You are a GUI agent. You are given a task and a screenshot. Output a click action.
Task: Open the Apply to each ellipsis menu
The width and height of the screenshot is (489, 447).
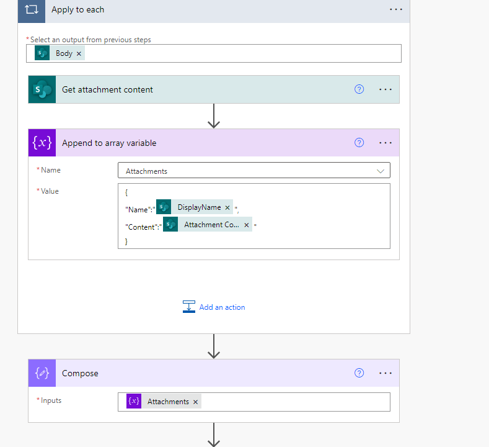(x=396, y=9)
